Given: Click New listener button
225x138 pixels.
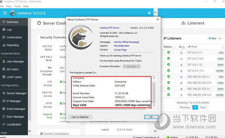Looking at the screenshot, I should coord(212,39).
